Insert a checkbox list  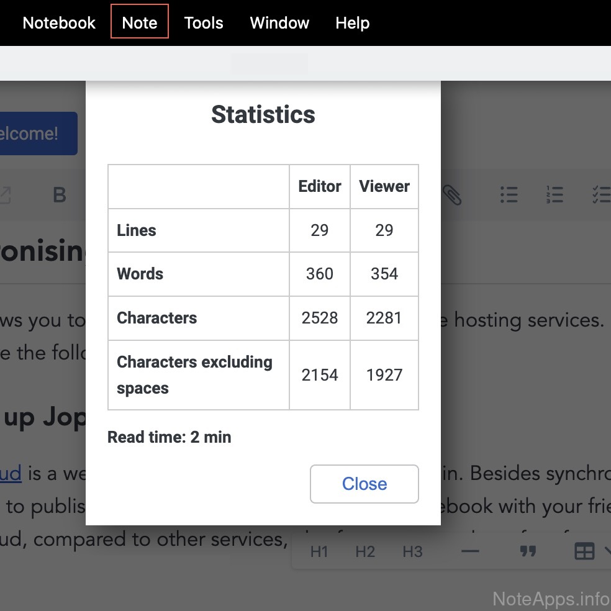(x=600, y=195)
